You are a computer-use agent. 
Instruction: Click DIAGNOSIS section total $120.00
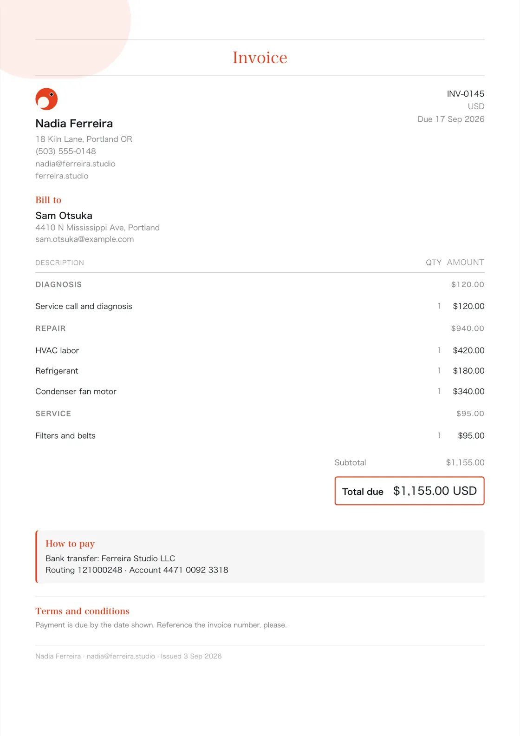coord(468,284)
